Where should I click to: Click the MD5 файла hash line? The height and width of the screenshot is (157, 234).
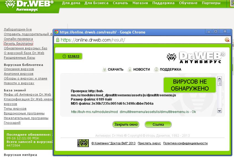(112, 103)
